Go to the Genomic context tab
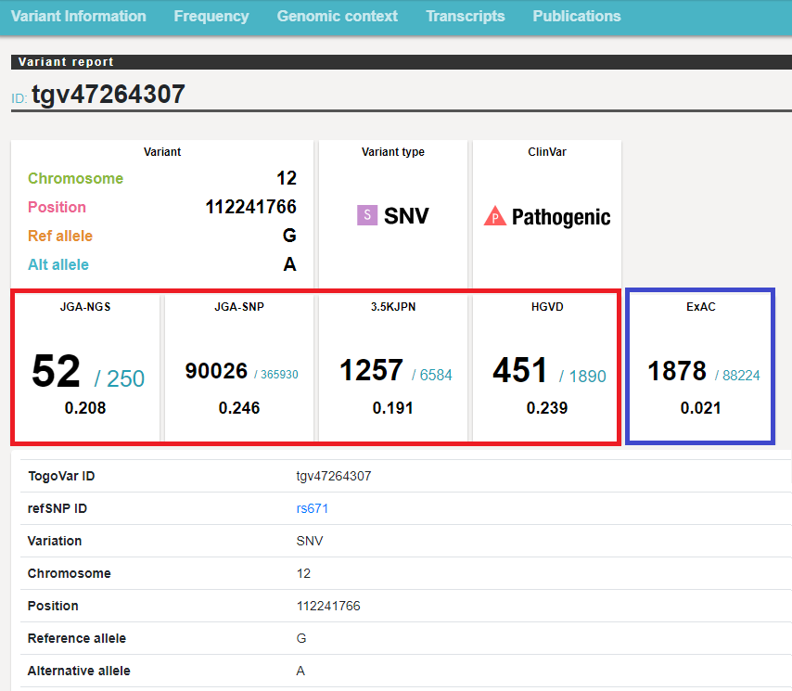Screen dimensions: 792x691 pos(338,17)
